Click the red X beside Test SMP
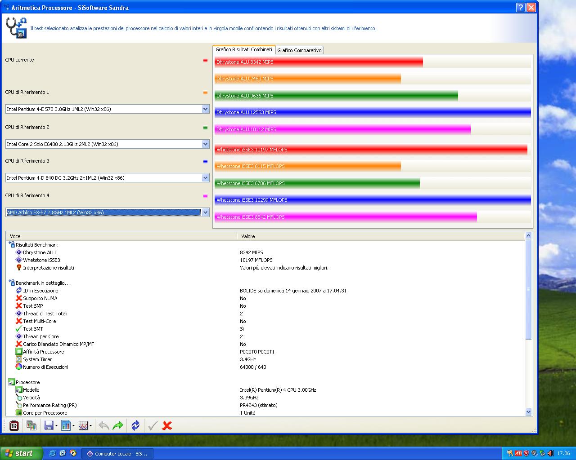Viewport: 576px width, 460px height. tap(19, 306)
